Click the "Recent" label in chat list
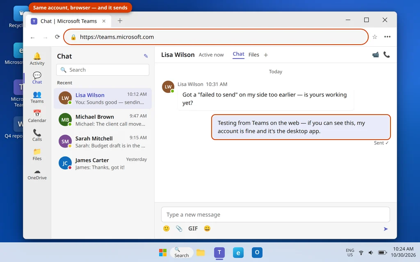Viewport: 420px width, 262px height. pos(64,83)
